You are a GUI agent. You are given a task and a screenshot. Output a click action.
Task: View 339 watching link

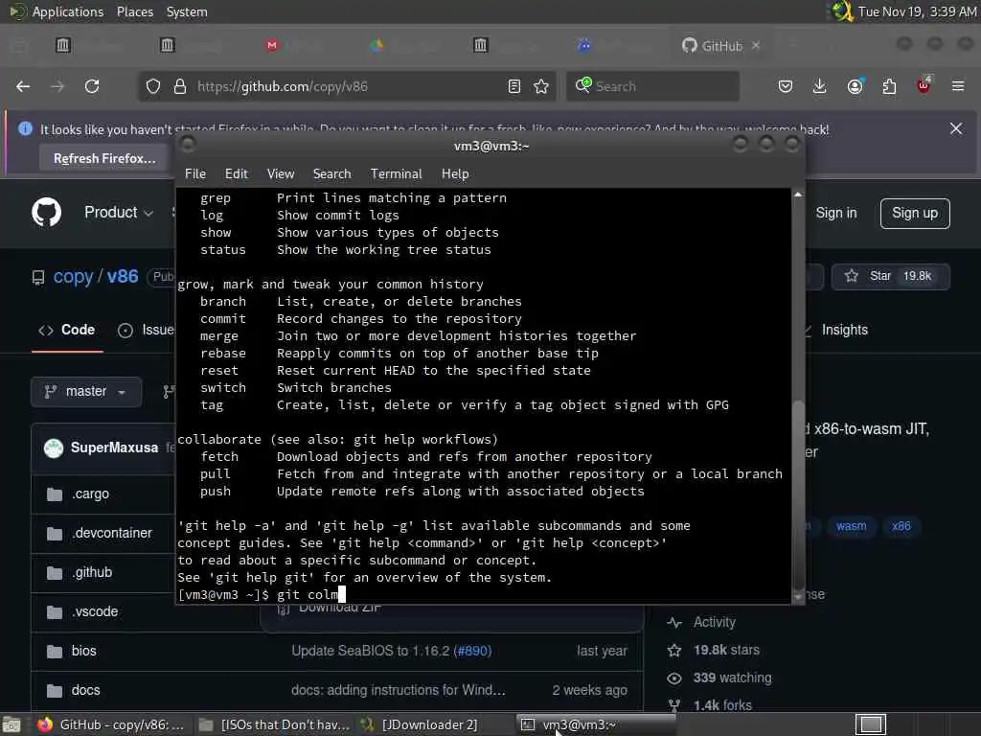pos(732,678)
